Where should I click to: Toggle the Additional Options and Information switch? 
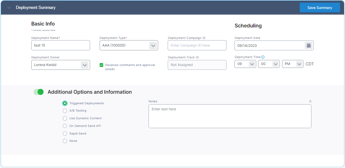pos(39,92)
